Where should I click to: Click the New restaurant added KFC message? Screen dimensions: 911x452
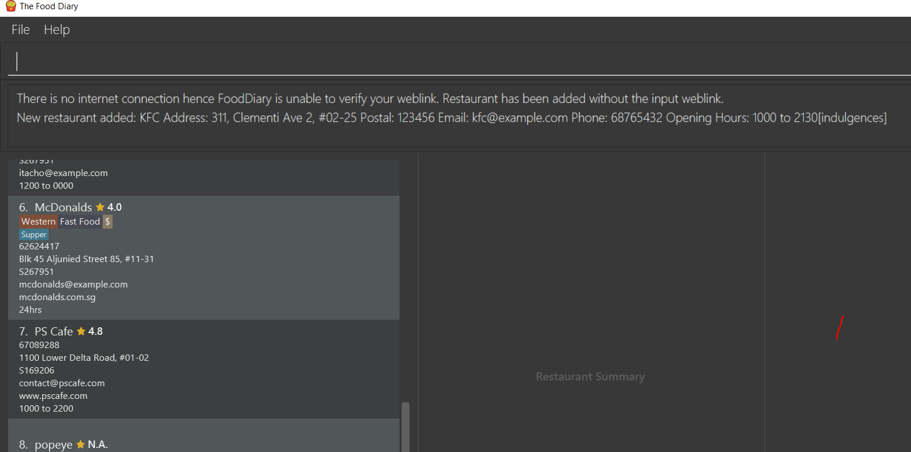(451, 118)
